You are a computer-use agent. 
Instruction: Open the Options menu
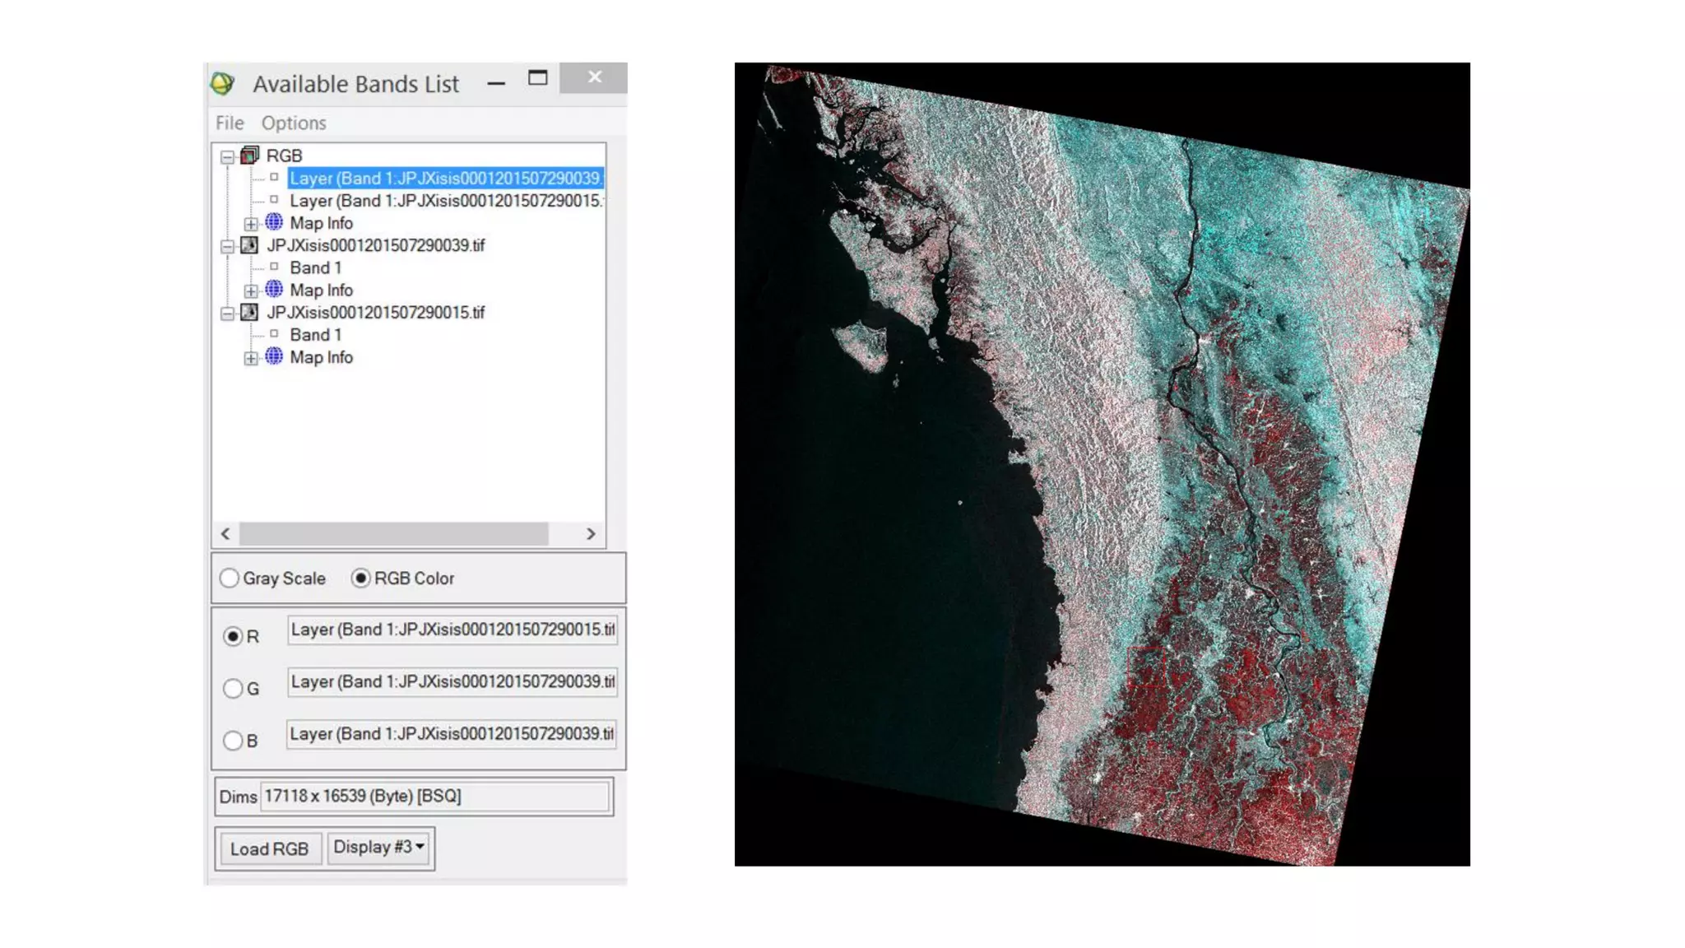coord(294,123)
